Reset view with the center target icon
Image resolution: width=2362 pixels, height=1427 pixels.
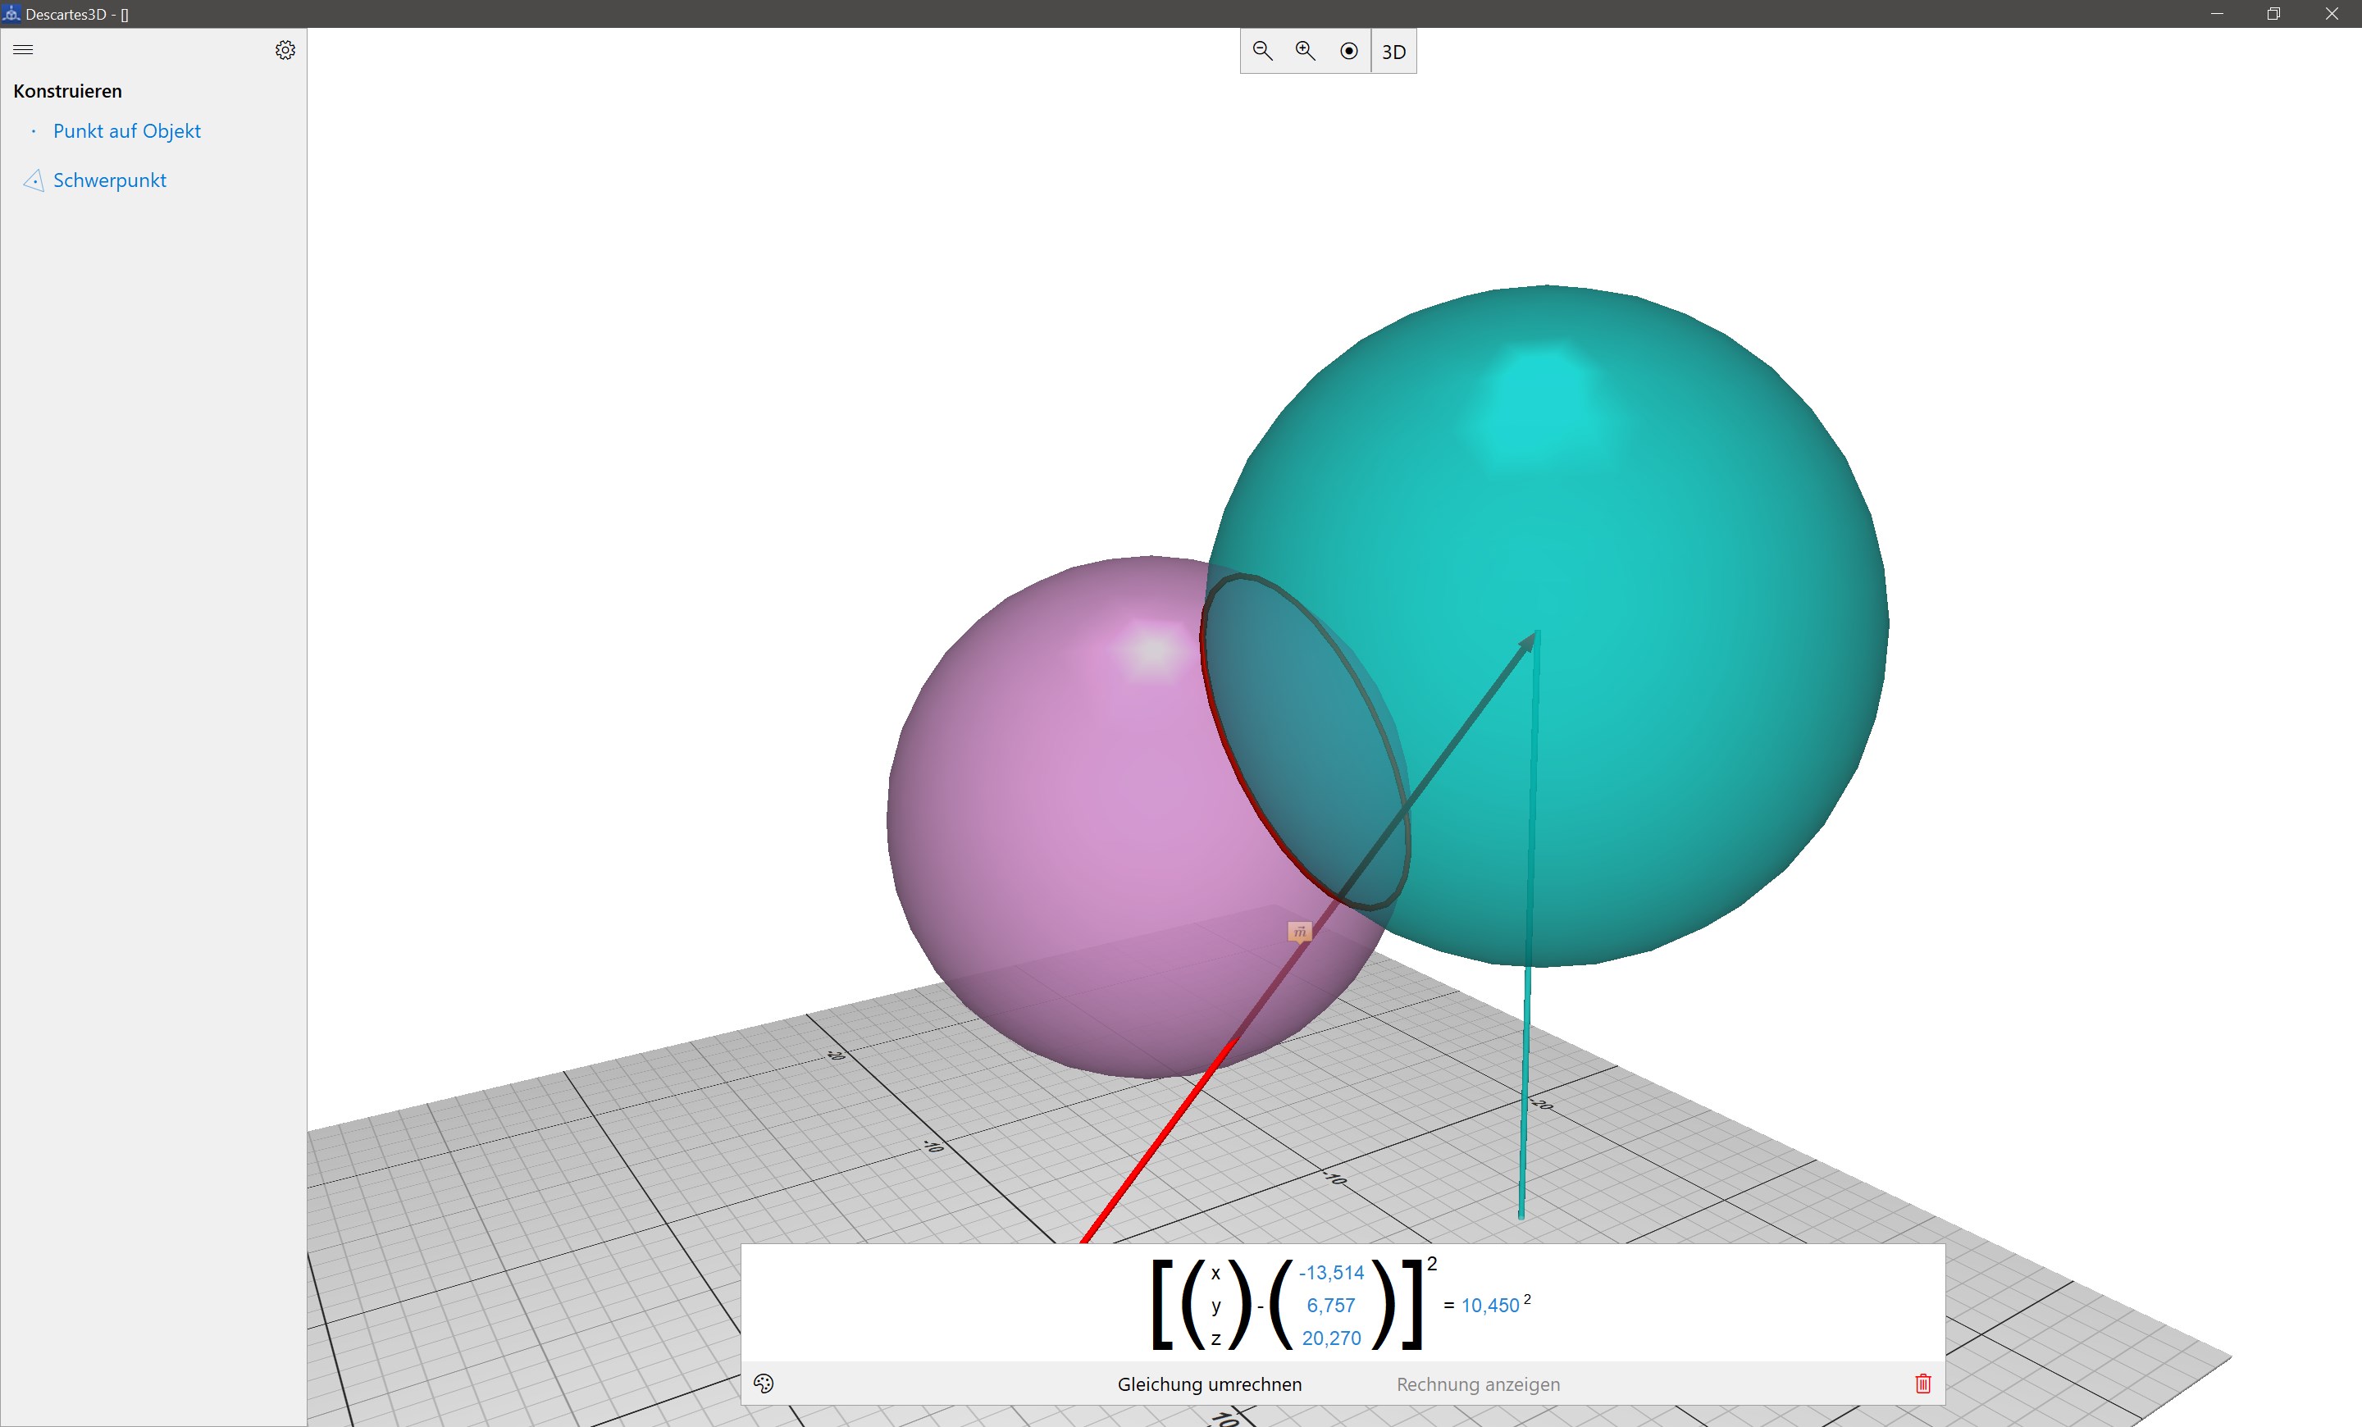tap(1349, 51)
